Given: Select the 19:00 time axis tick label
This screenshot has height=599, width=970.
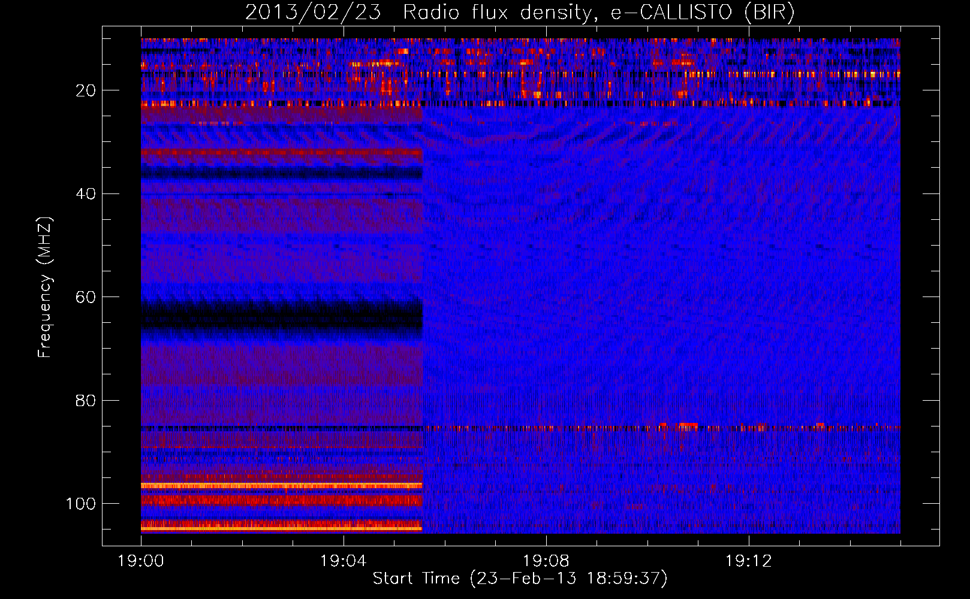Looking at the screenshot, I should pyautogui.click(x=141, y=561).
